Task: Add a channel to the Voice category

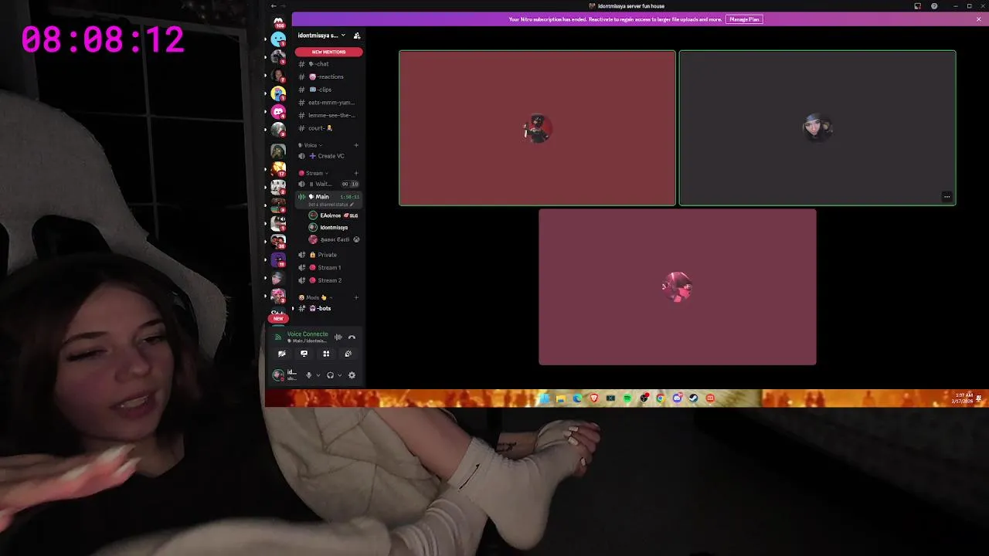Action: coord(356,145)
